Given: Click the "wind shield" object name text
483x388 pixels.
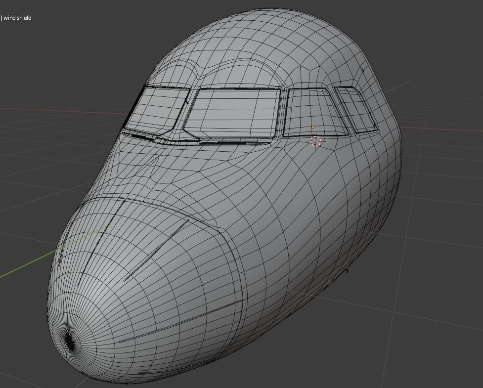Looking at the screenshot, I should pyautogui.click(x=17, y=18).
